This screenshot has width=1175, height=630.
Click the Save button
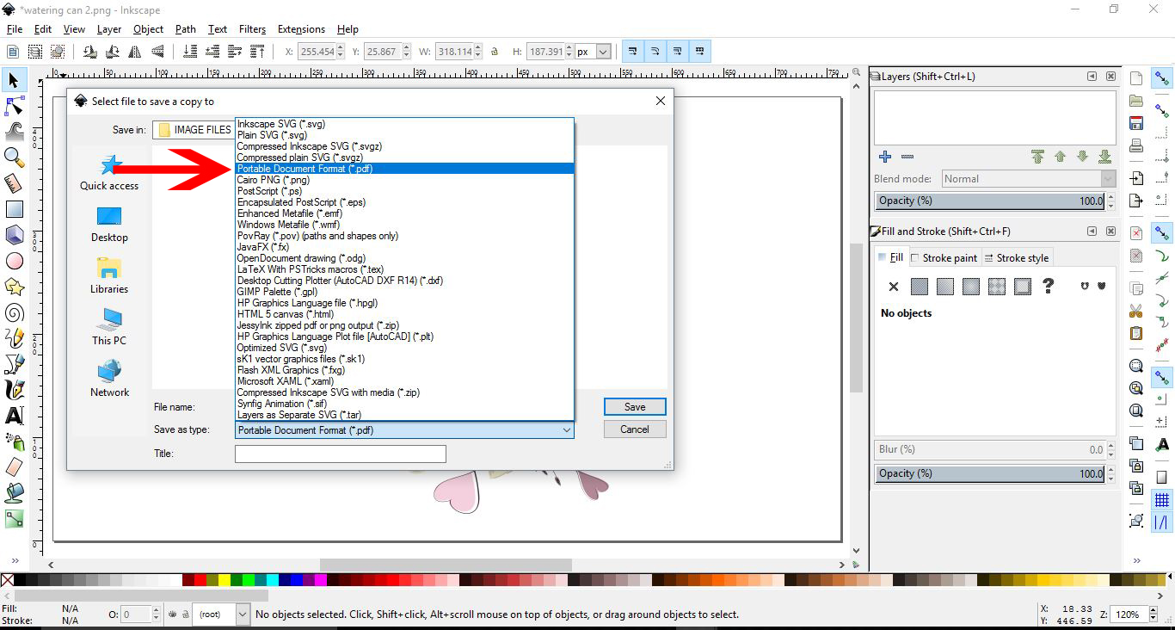coord(635,406)
